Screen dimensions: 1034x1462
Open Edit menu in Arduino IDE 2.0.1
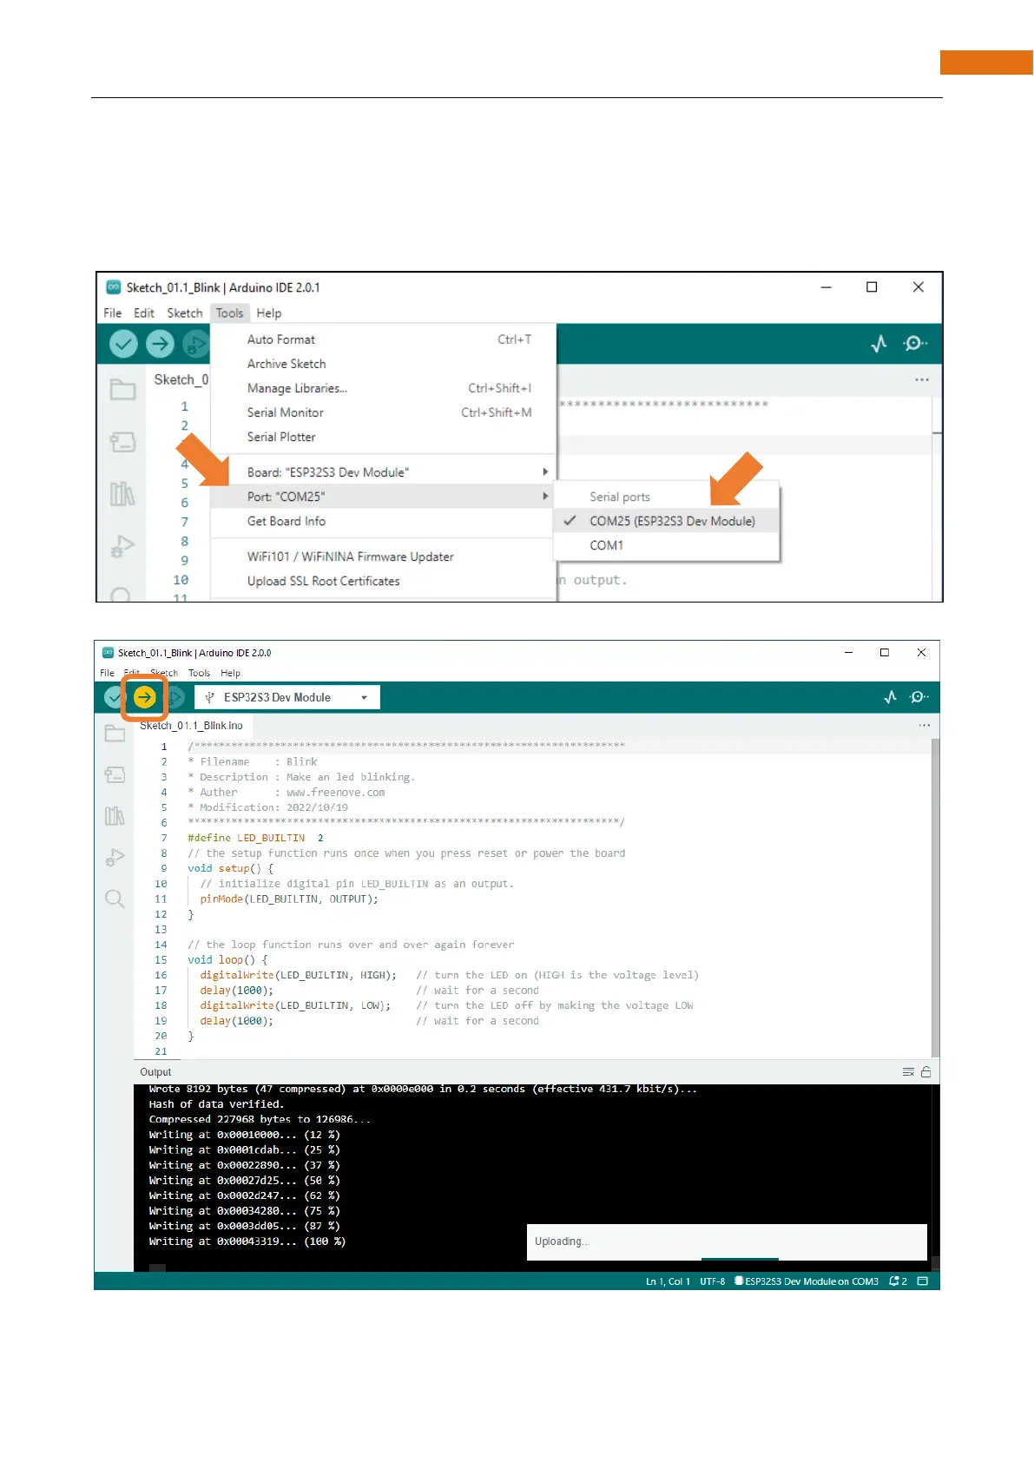tap(144, 313)
